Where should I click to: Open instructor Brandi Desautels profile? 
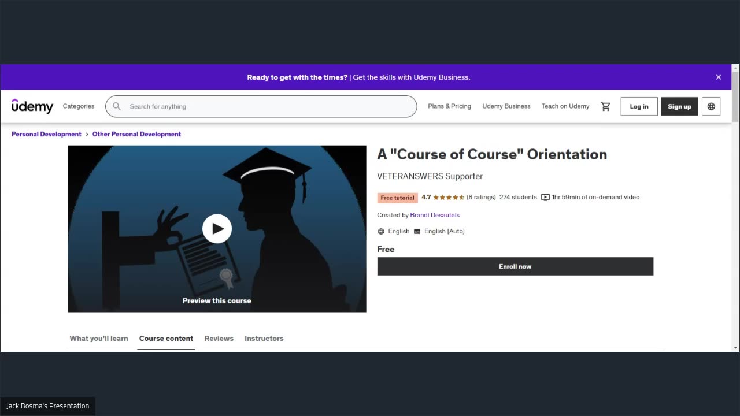click(x=435, y=215)
